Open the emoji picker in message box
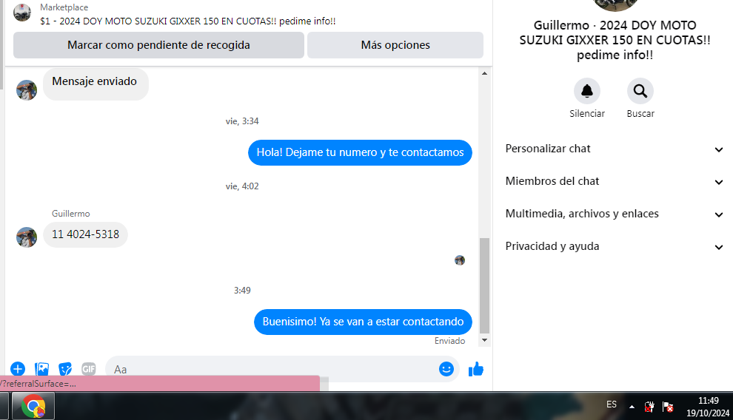733x420 pixels. [446, 369]
